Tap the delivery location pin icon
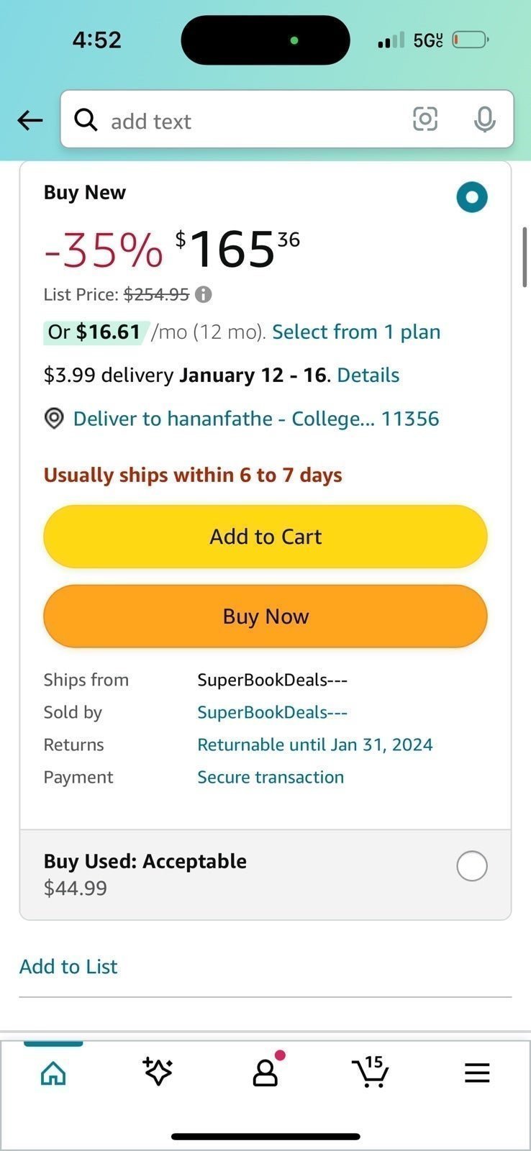The width and height of the screenshot is (531, 1151). [54, 419]
